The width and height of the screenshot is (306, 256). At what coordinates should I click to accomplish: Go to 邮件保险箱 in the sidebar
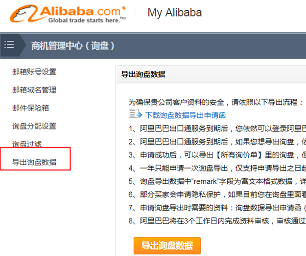click(30, 108)
